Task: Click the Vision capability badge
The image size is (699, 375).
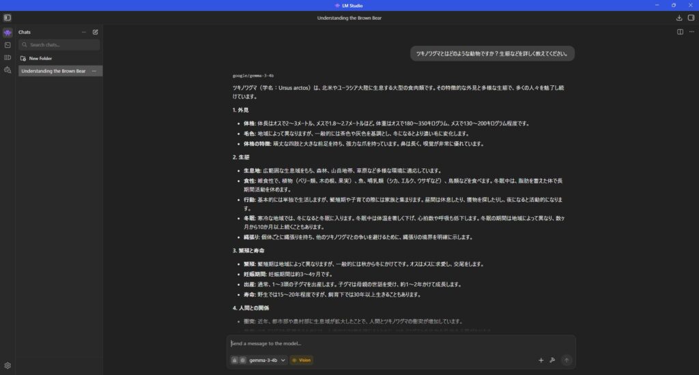Action: point(302,360)
